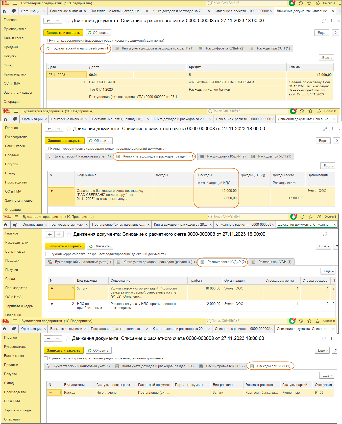The width and height of the screenshot is (342, 424).
Task: Open favorites star in bottom window title bar
Action: click(x=309, y=321)
